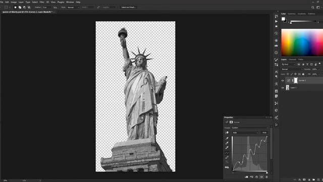Screen dimensions: 323x182
Task: Select the on-image adjustment hand tool
Action: pos(227,132)
